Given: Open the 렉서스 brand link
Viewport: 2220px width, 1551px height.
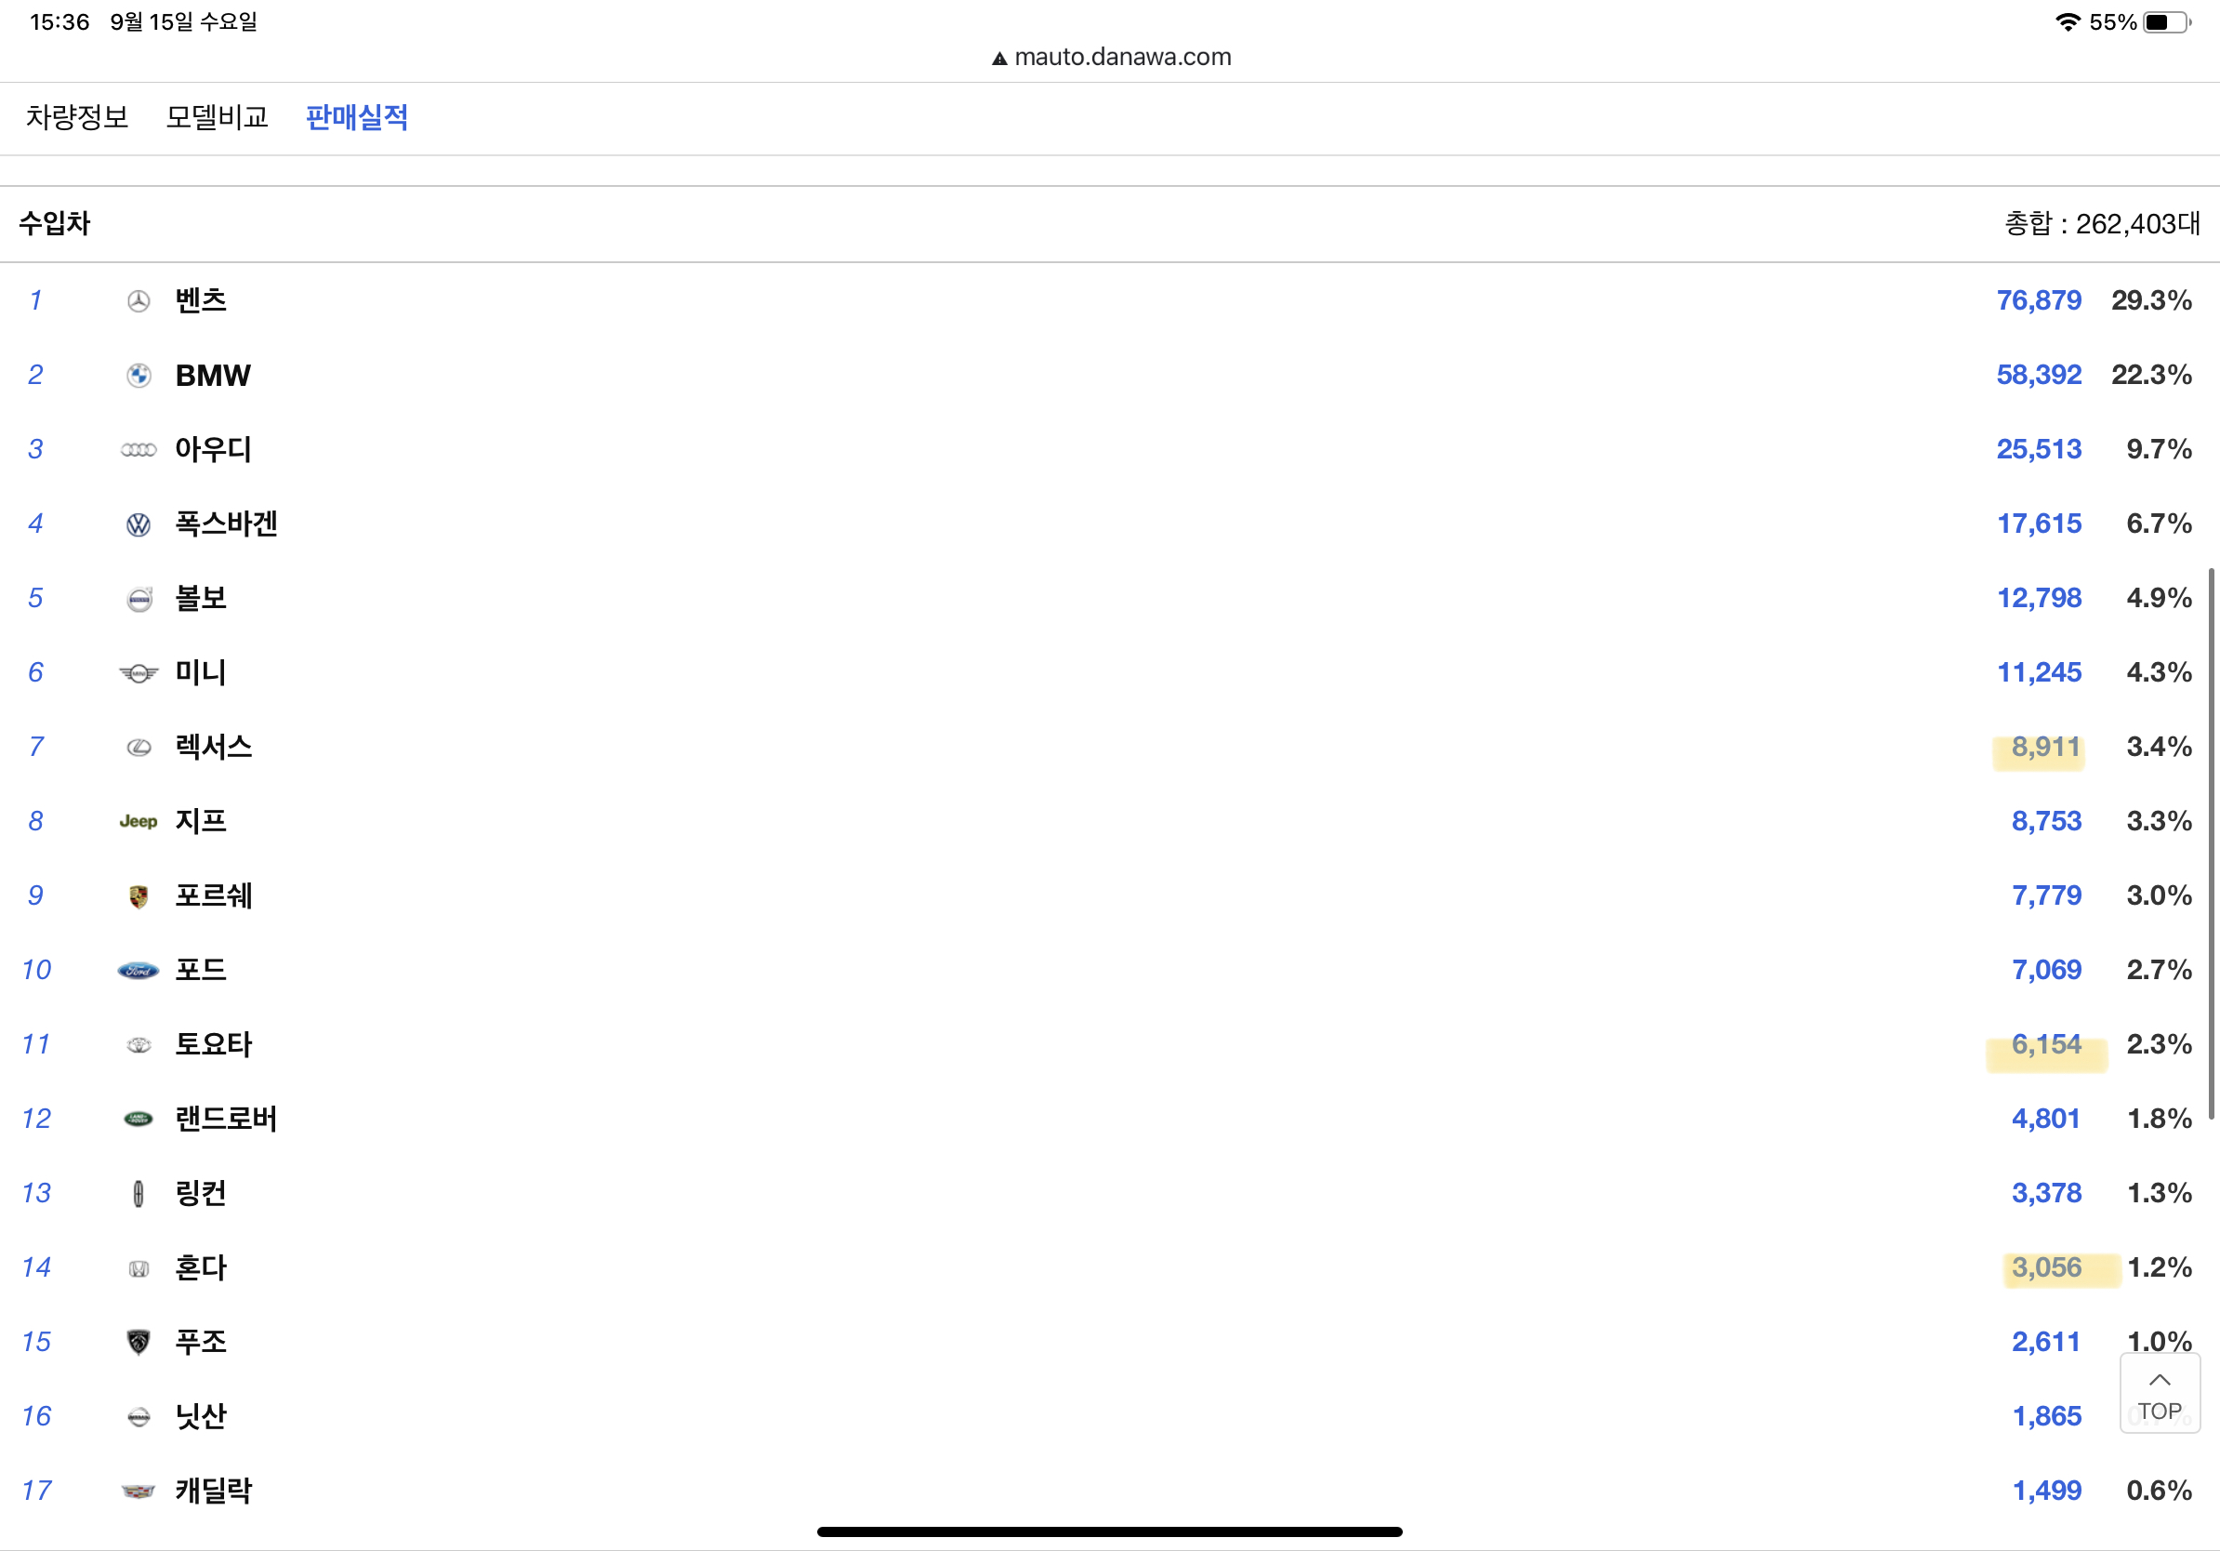Looking at the screenshot, I should tap(214, 748).
